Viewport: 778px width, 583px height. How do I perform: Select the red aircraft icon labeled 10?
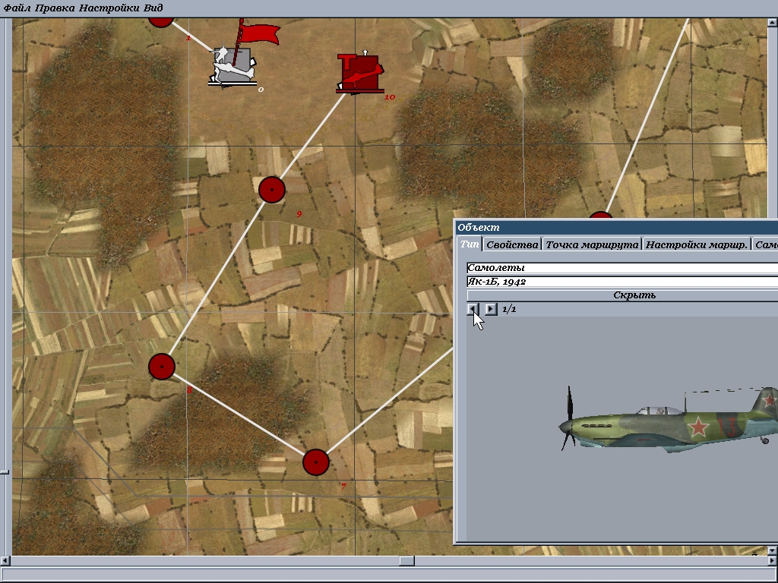[x=360, y=73]
